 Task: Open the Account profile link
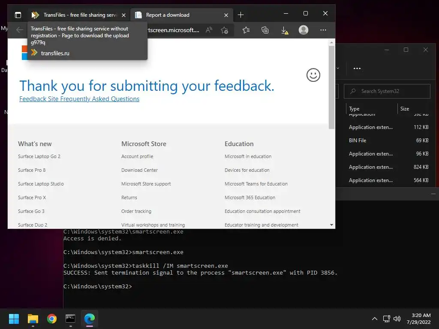pos(137,156)
